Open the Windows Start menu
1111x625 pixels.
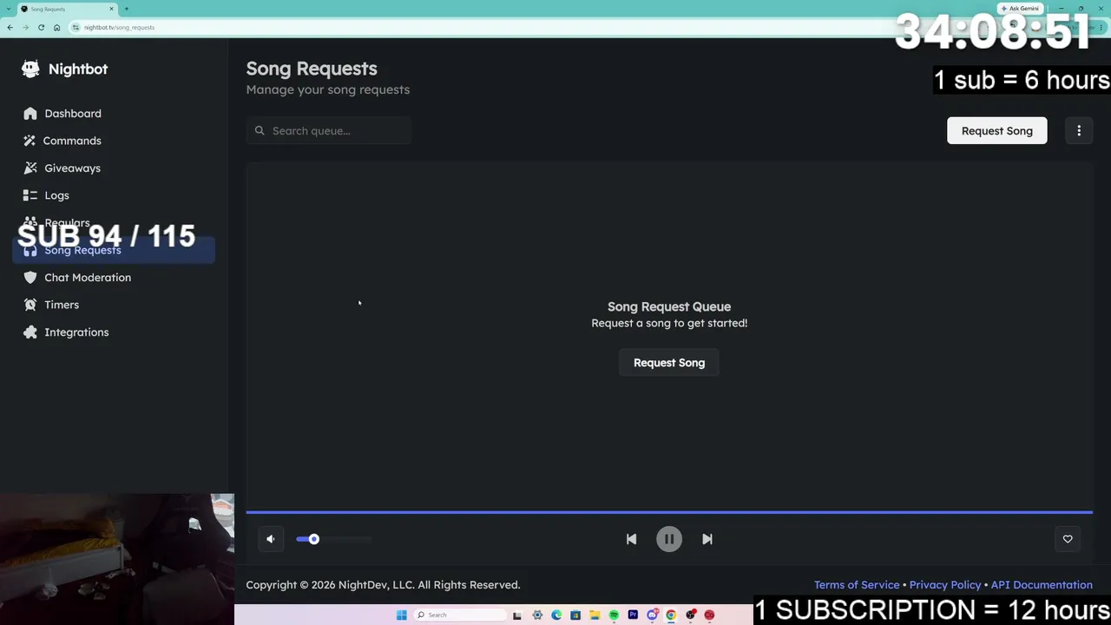[x=401, y=615]
